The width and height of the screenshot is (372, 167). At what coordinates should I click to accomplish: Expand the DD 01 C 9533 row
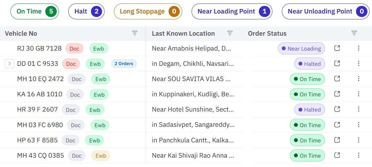[9, 64]
